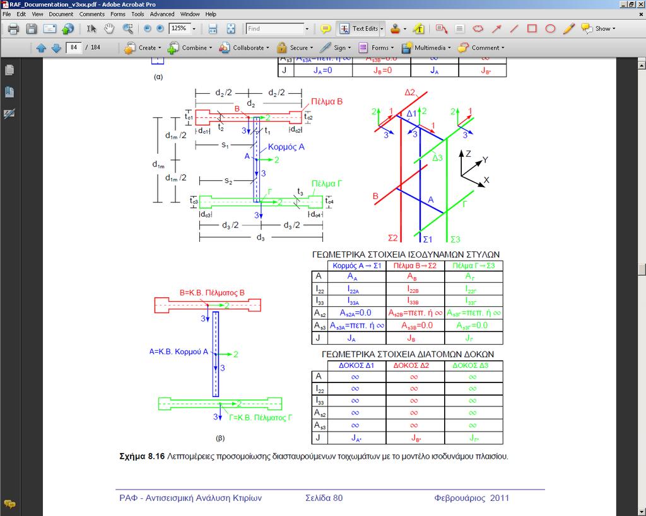Select the Pencil drawing tool

[x=568, y=28]
